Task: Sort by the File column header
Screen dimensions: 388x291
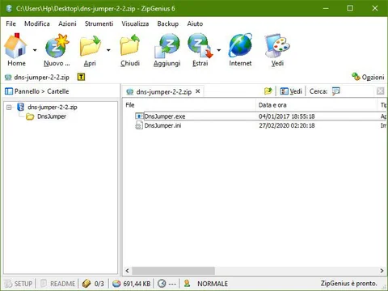Action: (x=189, y=105)
